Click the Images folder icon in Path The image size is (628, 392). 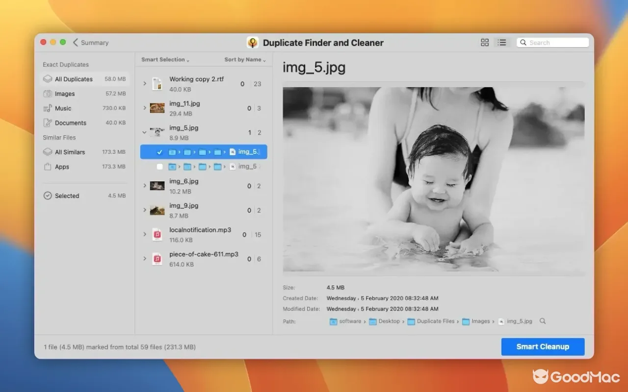point(466,321)
